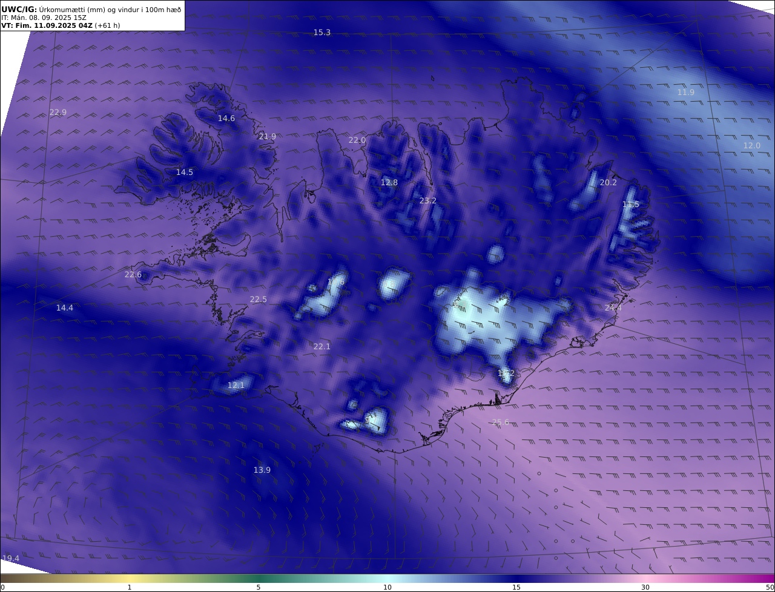
Task: Click the value 11.9 on the map
Action: coord(686,93)
